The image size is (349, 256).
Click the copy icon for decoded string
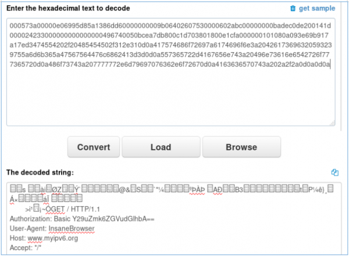tap(334, 172)
